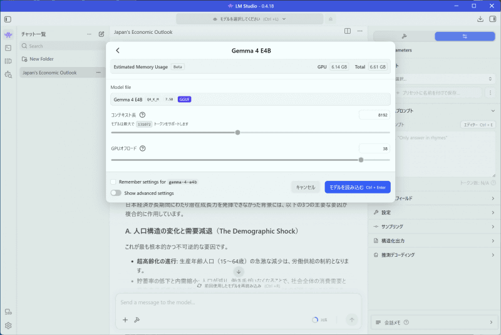Open options for Japan's Economic Outlook chat

[98, 73]
